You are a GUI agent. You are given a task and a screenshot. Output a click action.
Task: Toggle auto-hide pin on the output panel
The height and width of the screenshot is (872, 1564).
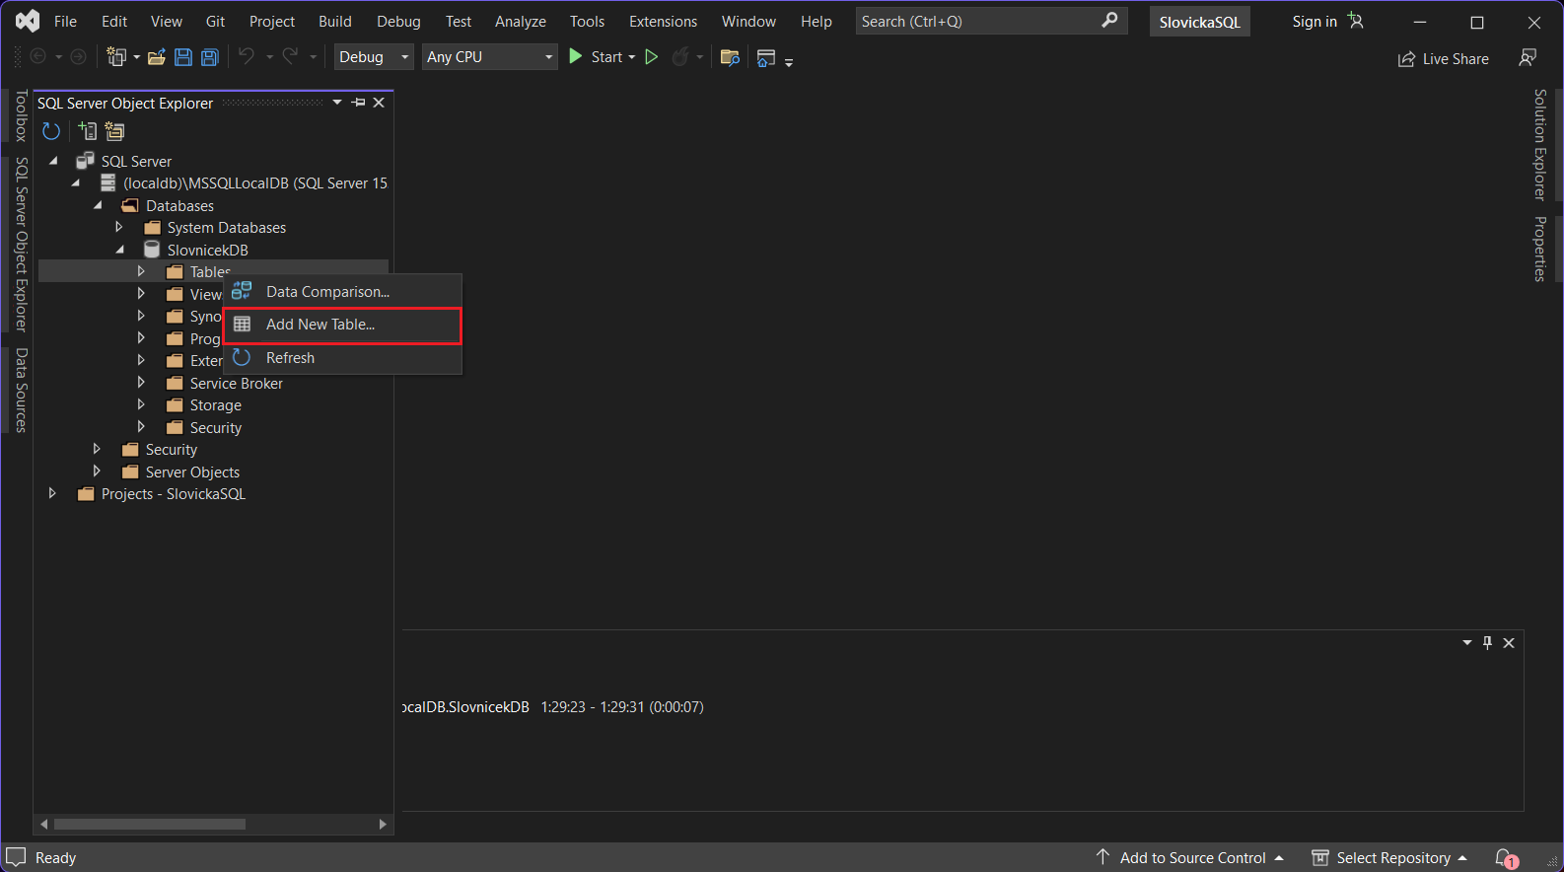1487,643
